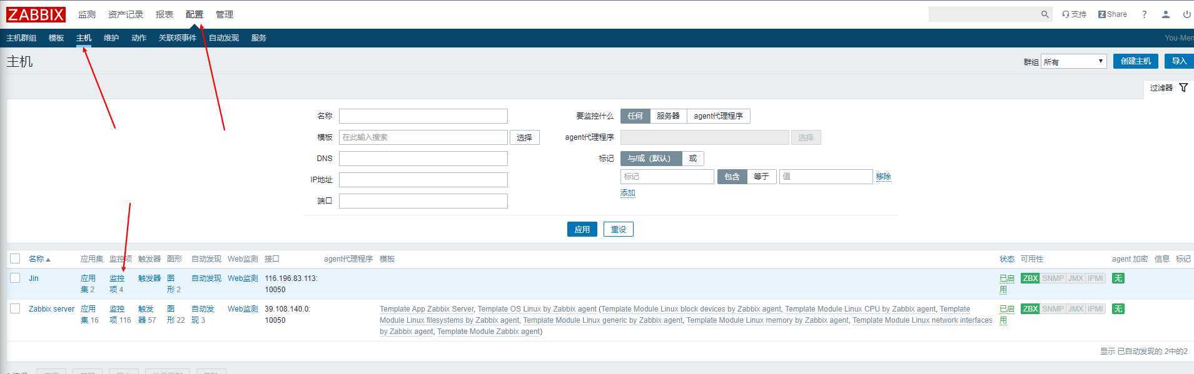Click in the 名称 filter field

(x=423, y=116)
